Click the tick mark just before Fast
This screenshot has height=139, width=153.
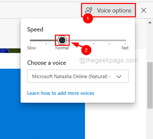(x=109, y=43)
